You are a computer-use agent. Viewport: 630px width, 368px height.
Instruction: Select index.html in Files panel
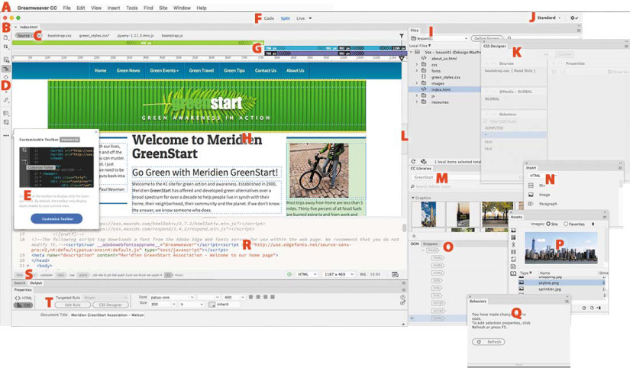[441, 89]
